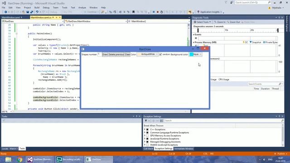Click the Save All toolbar icon
The width and height of the screenshot is (290, 163).
point(32,12)
